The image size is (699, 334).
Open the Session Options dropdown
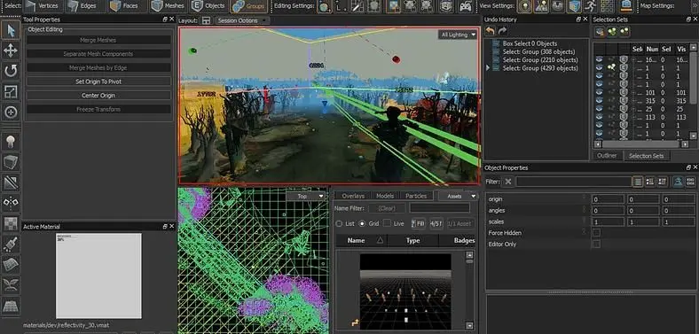241,20
